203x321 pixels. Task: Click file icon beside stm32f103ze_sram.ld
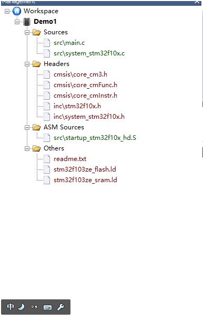coord(47,180)
